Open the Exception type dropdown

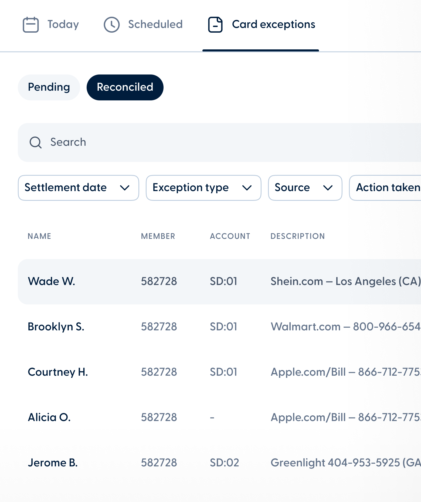point(203,188)
